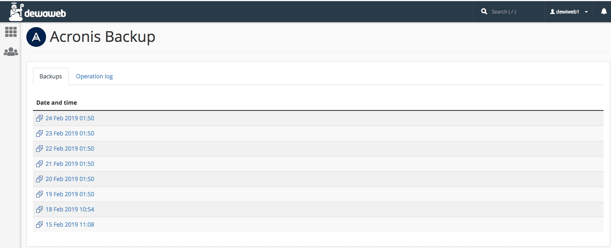Click backup icon beside 21 Feb 2019

click(39, 164)
